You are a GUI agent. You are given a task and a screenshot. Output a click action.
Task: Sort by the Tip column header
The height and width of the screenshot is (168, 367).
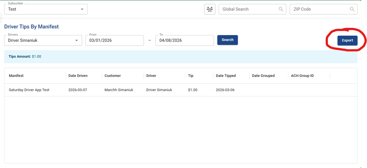coord(191,76)
